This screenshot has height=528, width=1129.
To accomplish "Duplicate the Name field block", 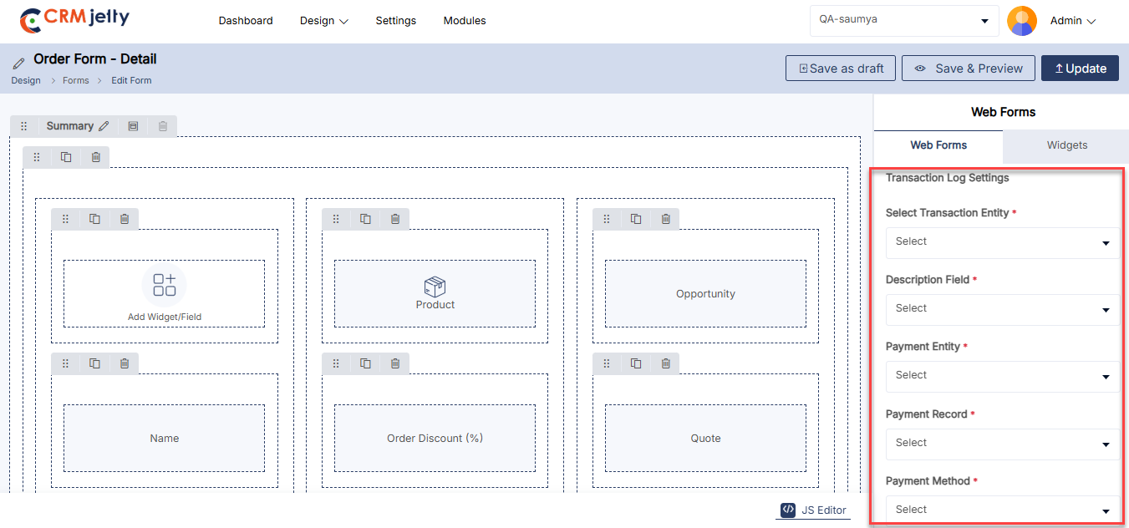I will (95, 363).
